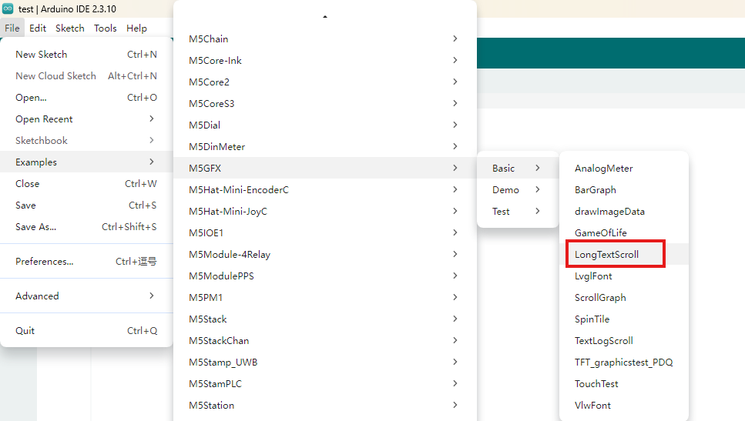
Task: Expand the M5Hat-Mini-EncoderC examples
Action: (x=325, y=190)
